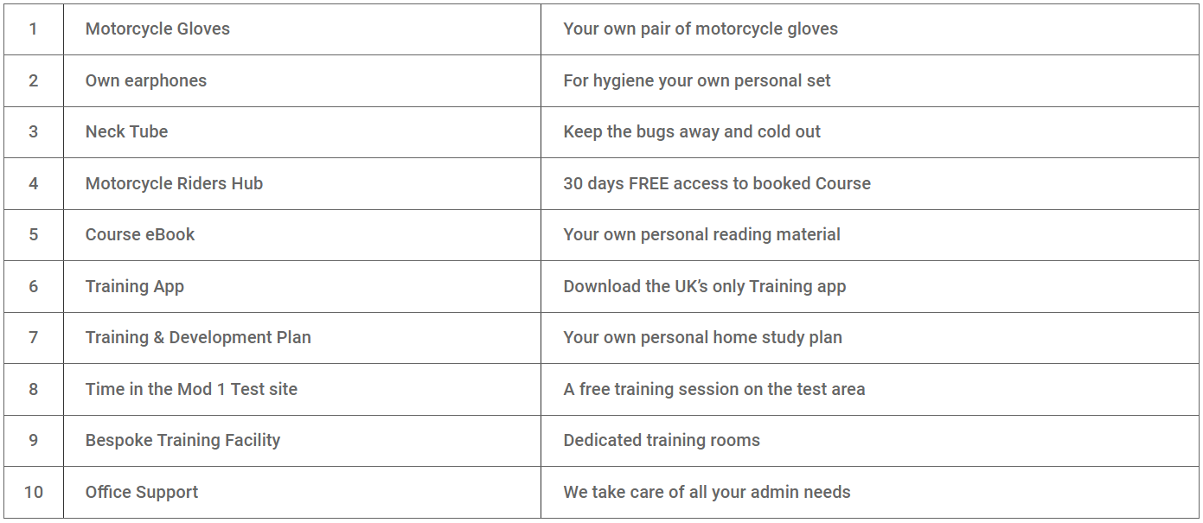Select 'Keep the bugs away and cold out'

tap(692, 131)
